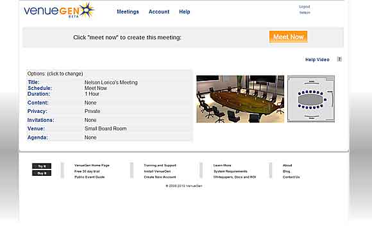Open the System Requirements link
This screenshot has height=231, width=372.
230,171
